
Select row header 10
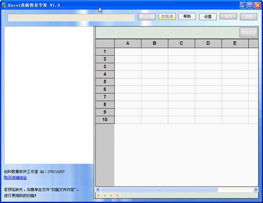[105, 120]
